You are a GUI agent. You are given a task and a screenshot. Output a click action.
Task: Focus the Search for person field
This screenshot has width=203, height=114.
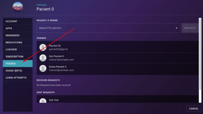pyautogui.click(x=108, y=28)
